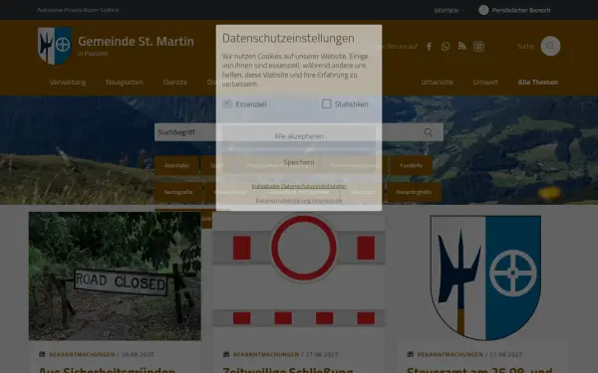Click the magnifier inside Suchbegriff field

429,132
